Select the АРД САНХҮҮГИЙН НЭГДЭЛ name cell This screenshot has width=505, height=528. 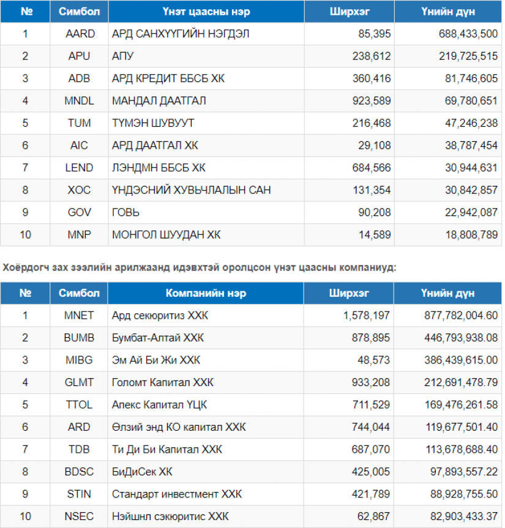tap(206, 34)
